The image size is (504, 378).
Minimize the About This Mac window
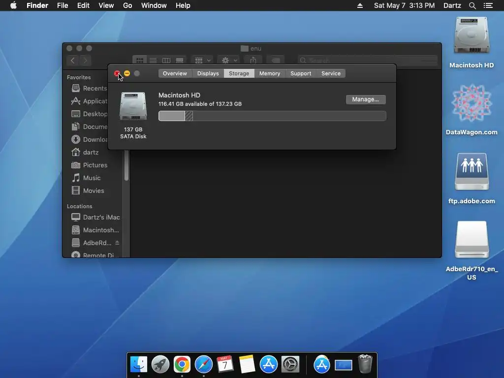[x=127, y=73]
